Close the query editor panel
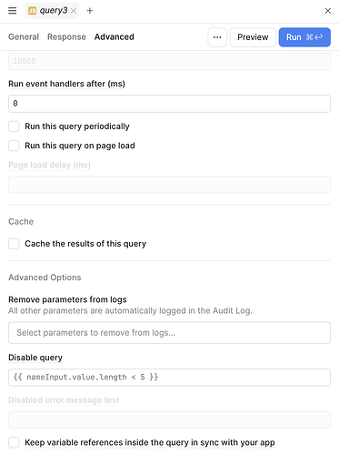Screen dimensions: 339x455 click(x=328, y=11)
